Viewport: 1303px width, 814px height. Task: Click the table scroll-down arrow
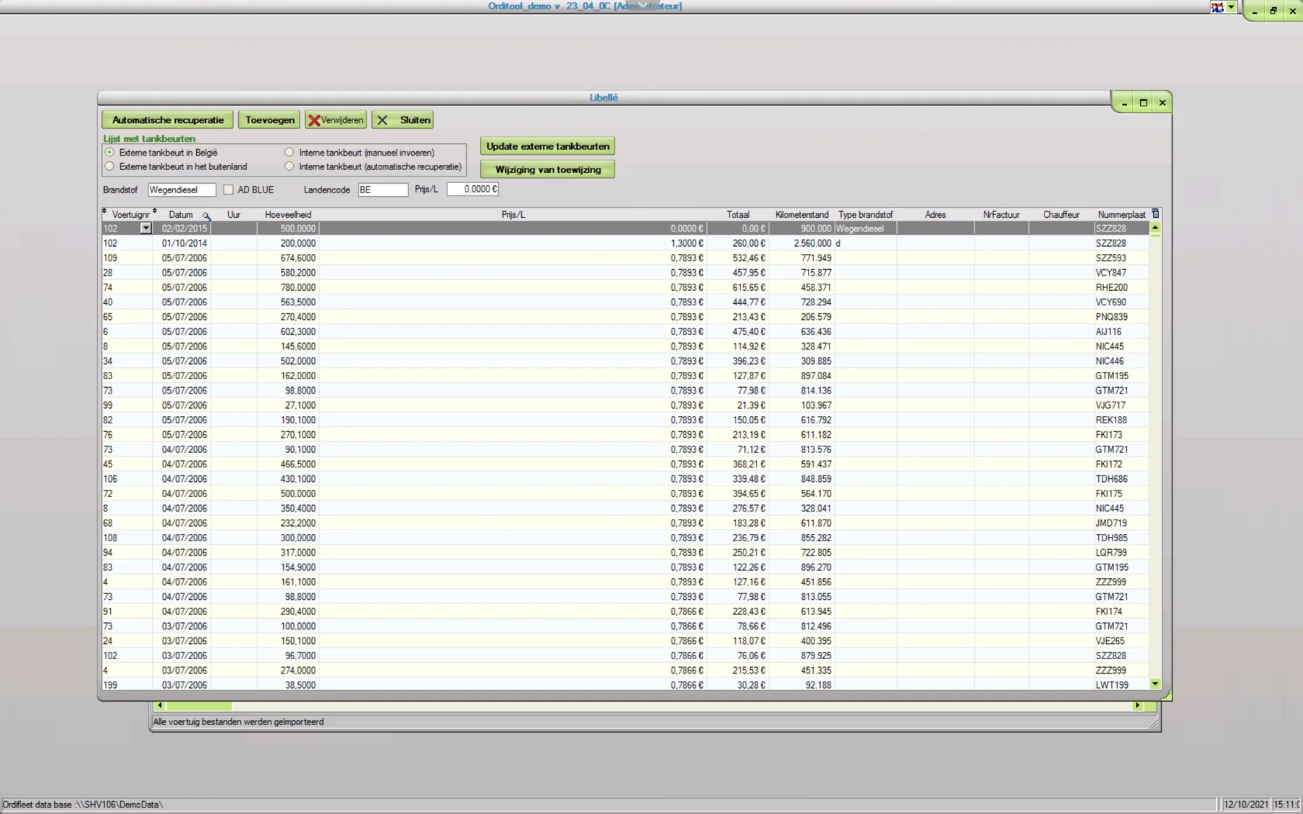[x=1155, y=684]
